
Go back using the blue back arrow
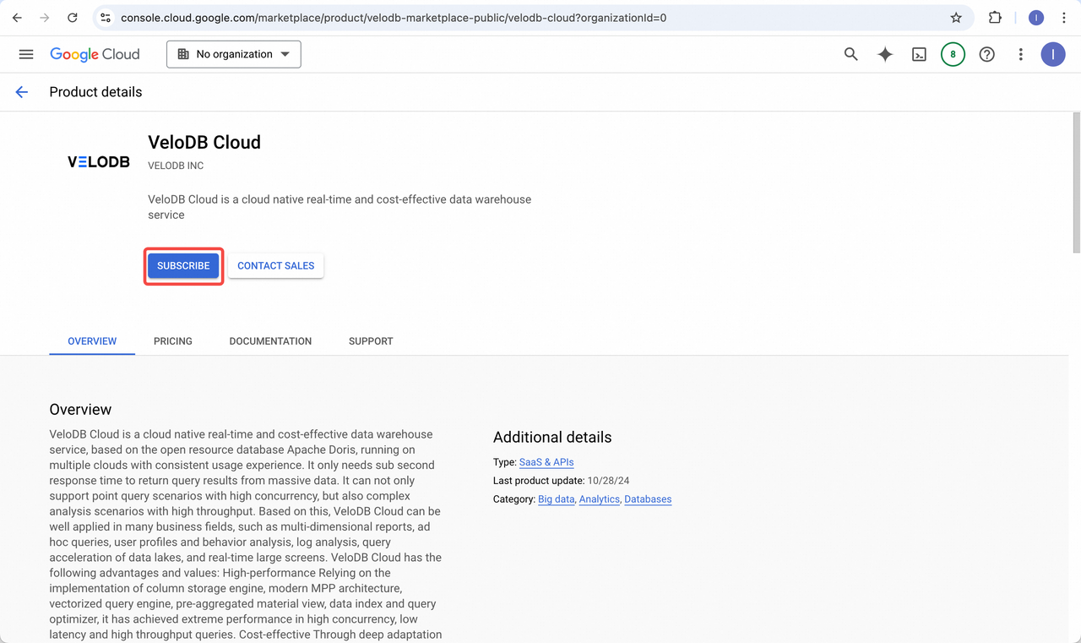(21, 91)
